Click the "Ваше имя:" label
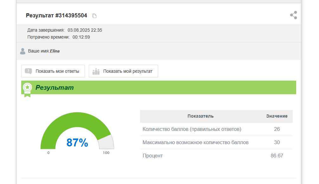This screenshot has height=184, width=319. tap(39, 51)
